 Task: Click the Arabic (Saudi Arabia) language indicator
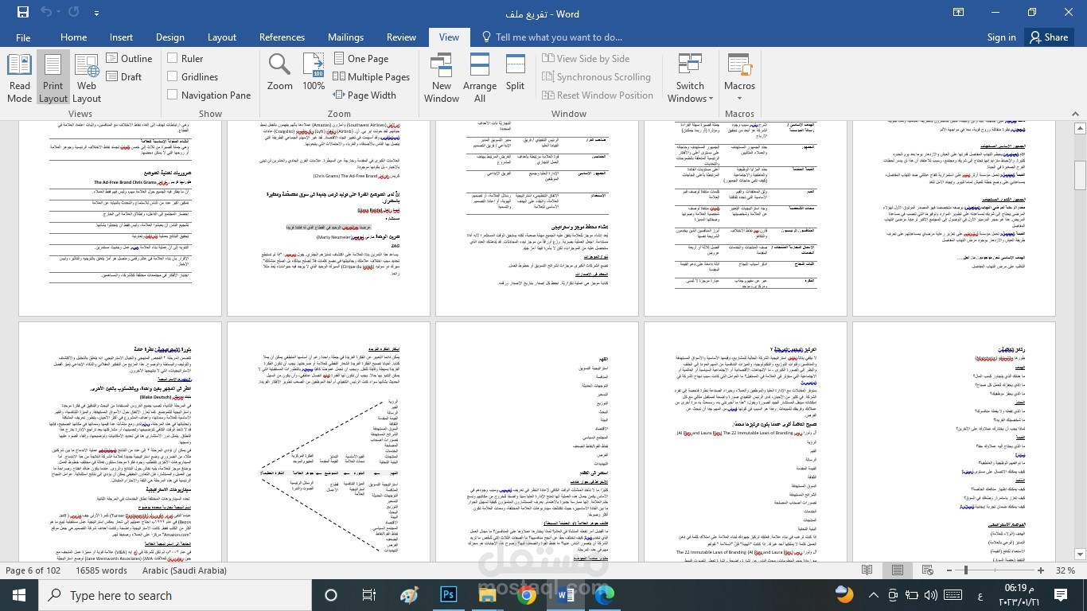pyautogui.click(x=185, y=570)
